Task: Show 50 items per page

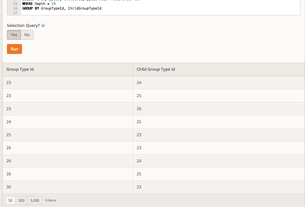Action: 10,200
